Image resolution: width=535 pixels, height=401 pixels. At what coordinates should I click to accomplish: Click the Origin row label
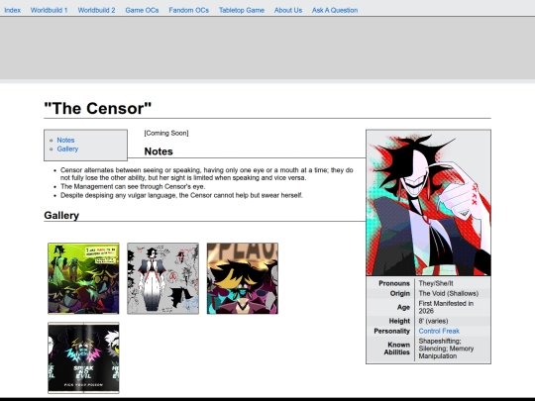tap(400, 294)
